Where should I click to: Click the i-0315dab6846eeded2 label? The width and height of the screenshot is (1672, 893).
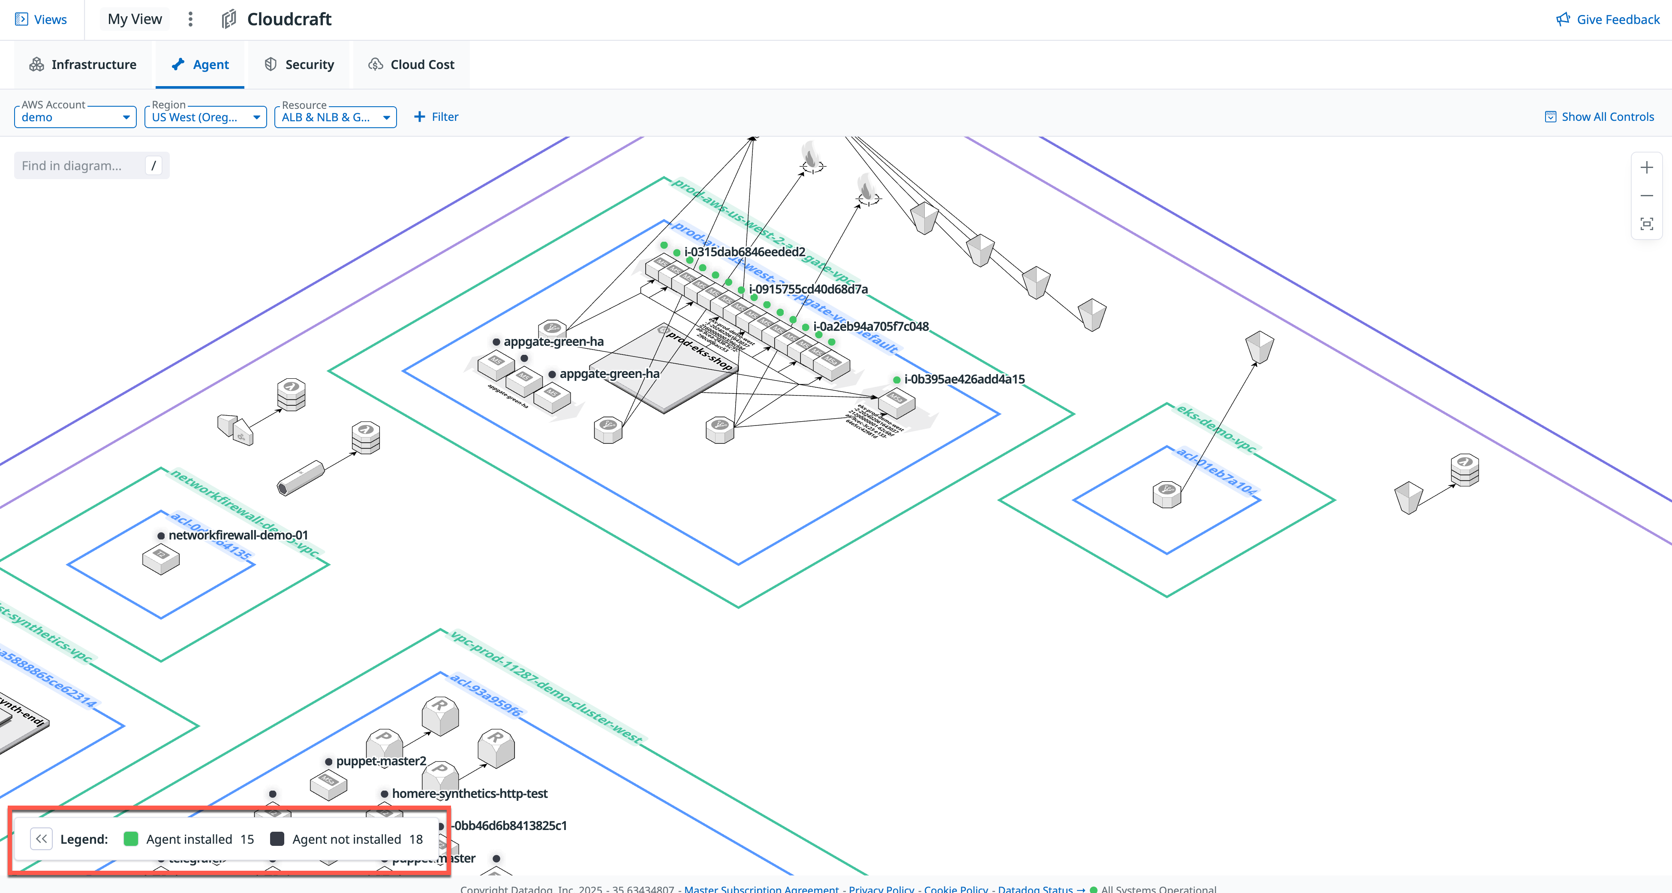tap(745, 252)
